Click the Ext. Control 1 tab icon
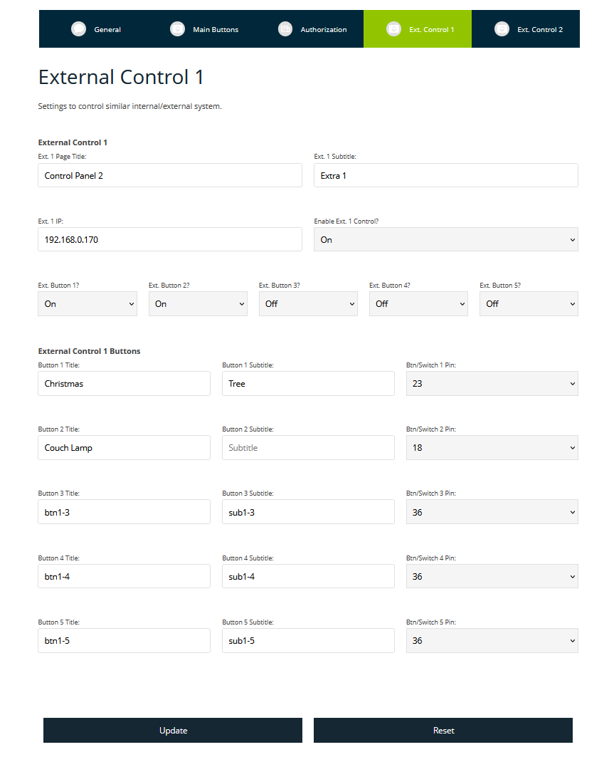Viewport: 609px width, 757px height. [x=393, y=29]
